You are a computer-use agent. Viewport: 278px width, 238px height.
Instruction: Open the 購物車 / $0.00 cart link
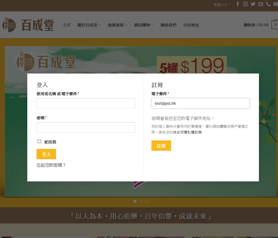point(256,25)
